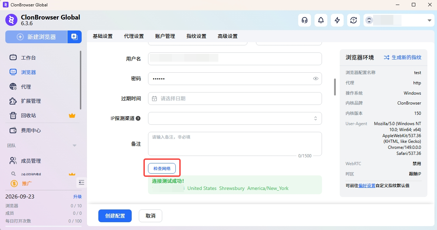The image size is (437, 230).
Task: Click the 创建配置 button
Action: click(x=115, y=216)
